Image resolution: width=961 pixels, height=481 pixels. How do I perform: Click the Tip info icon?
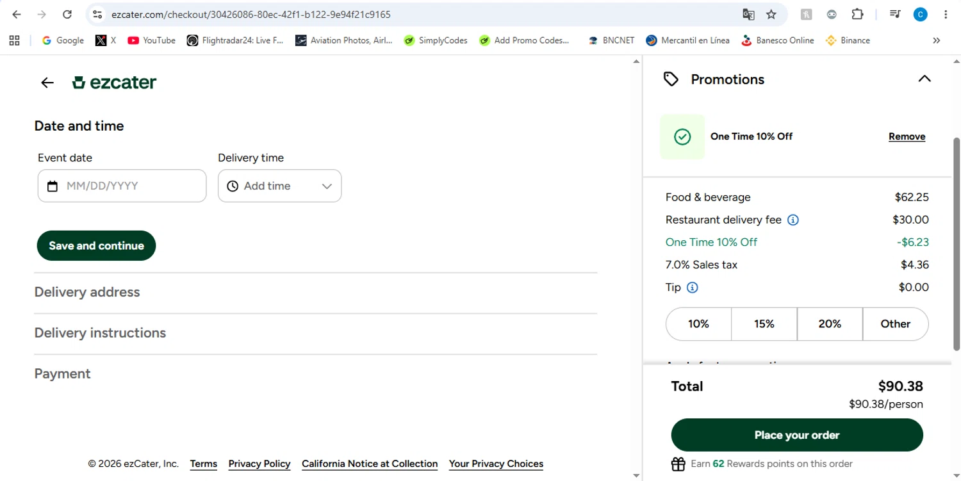692,288
